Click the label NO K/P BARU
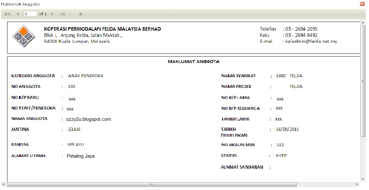 [x=25, y=97]
